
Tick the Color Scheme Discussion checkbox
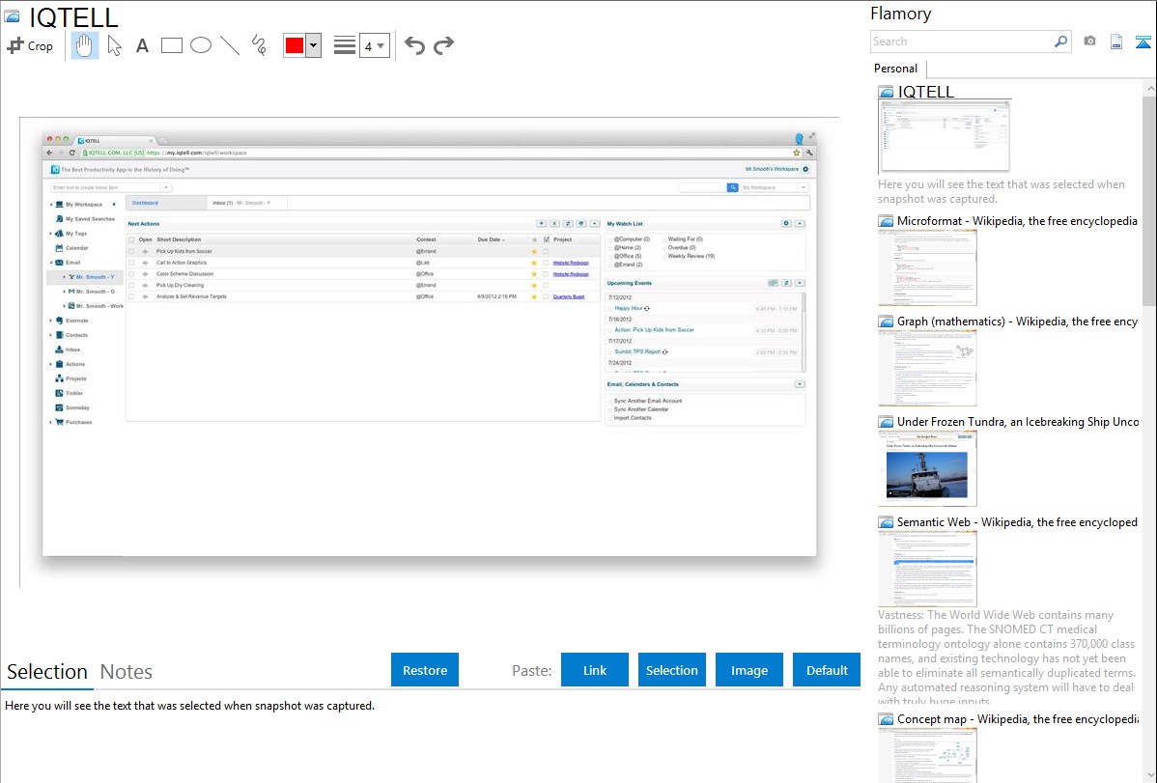(x=132, y=274)
